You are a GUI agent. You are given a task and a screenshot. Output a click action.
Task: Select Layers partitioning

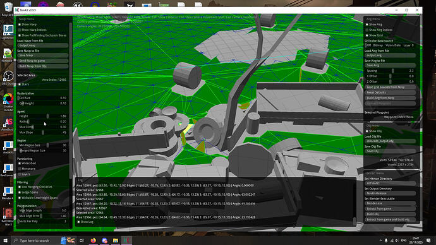click(x=20, y=174)
